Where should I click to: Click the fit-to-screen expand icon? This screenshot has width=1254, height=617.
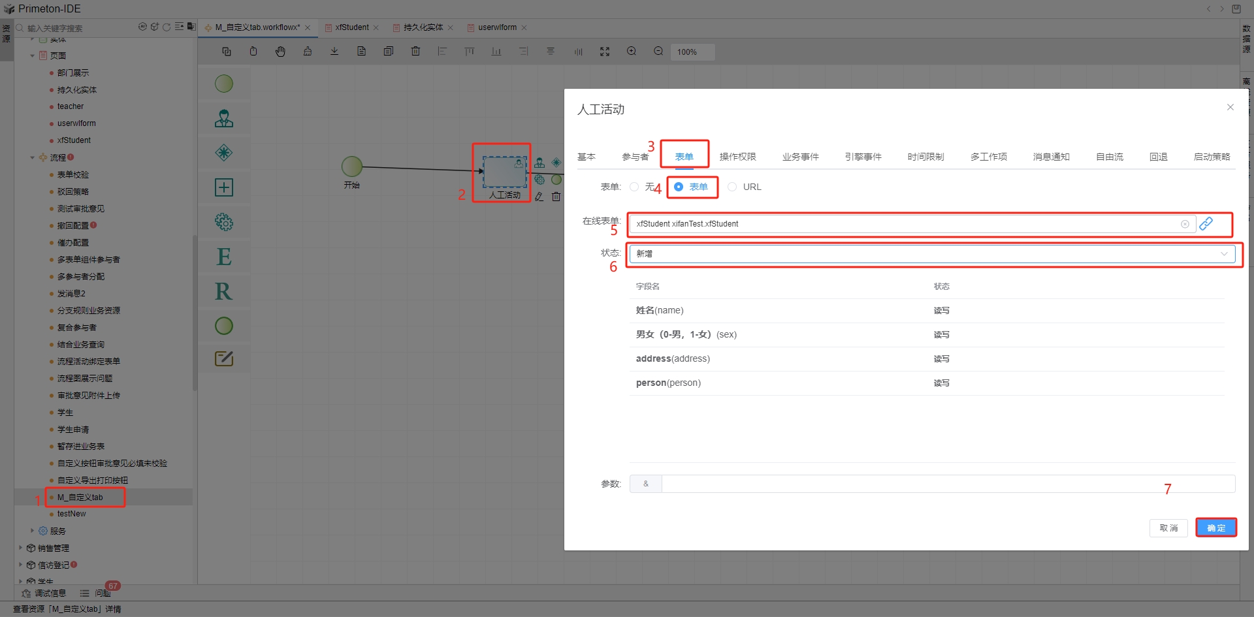pos(605,52)
